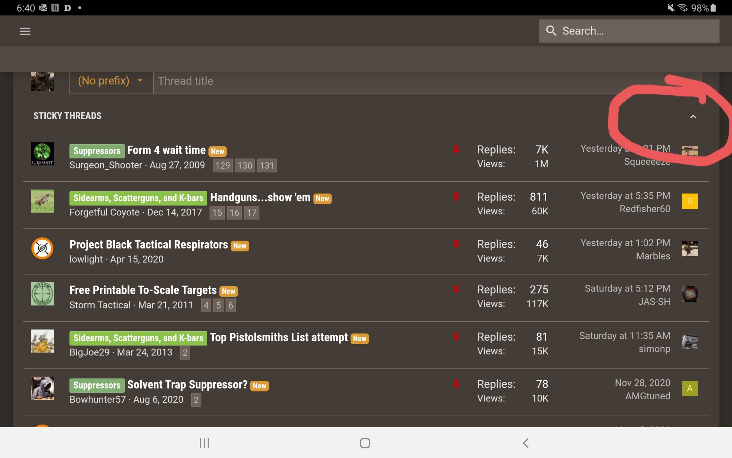The height and width of the screenshot is (458, 732).
Task: Open Surgeon_Shooter's Sureshot avatar
Action: click(x=42, y=154)
